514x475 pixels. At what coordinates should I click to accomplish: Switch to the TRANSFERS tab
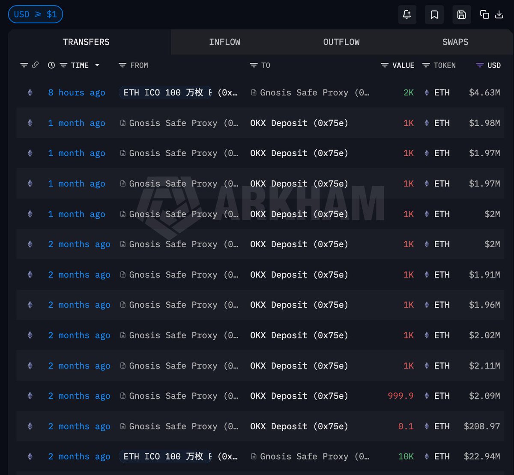pos(86,42)
